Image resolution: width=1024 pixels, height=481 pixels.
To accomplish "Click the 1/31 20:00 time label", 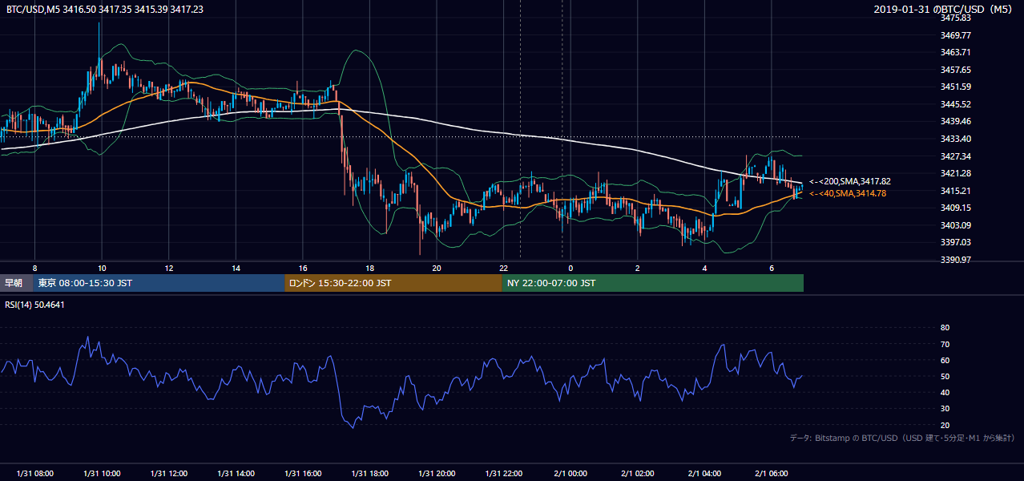I will click(x=437, y=473).
